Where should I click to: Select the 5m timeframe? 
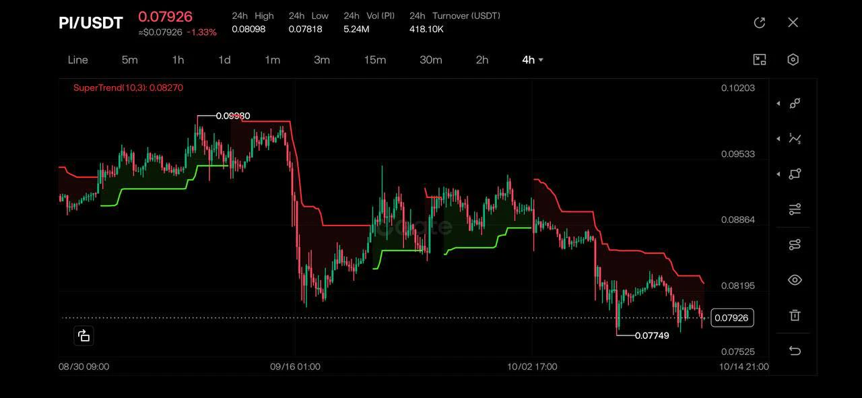pyautogui.click(x=130, y=60)
